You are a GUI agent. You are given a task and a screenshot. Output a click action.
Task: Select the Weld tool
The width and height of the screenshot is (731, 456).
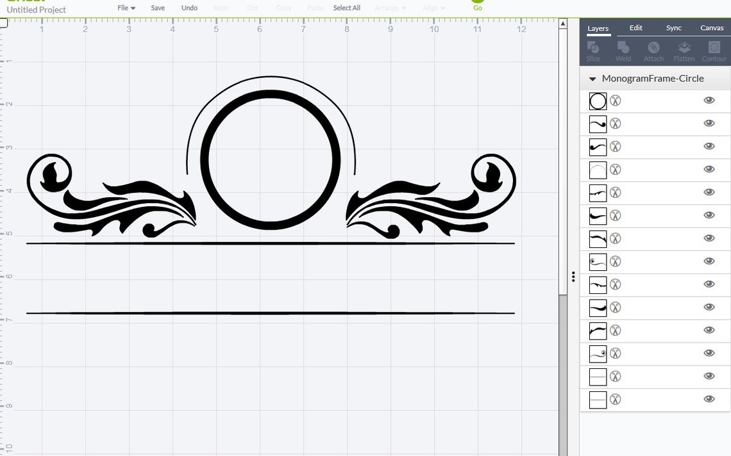coord(623,51)
